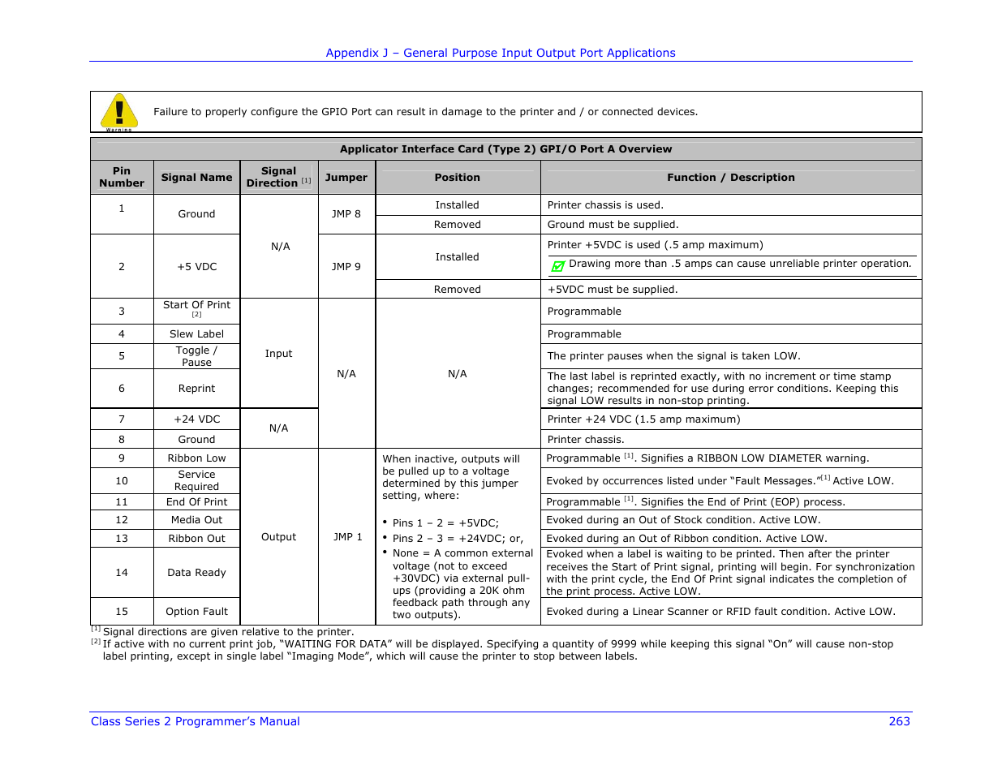Click pin number '12' in the table

pos(122,520)
